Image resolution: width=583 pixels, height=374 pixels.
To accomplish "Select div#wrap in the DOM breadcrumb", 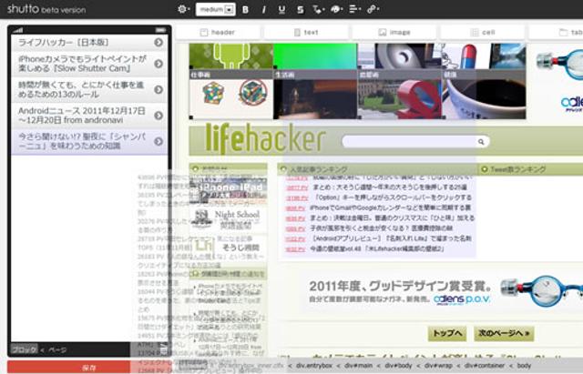I will (439, 366).
